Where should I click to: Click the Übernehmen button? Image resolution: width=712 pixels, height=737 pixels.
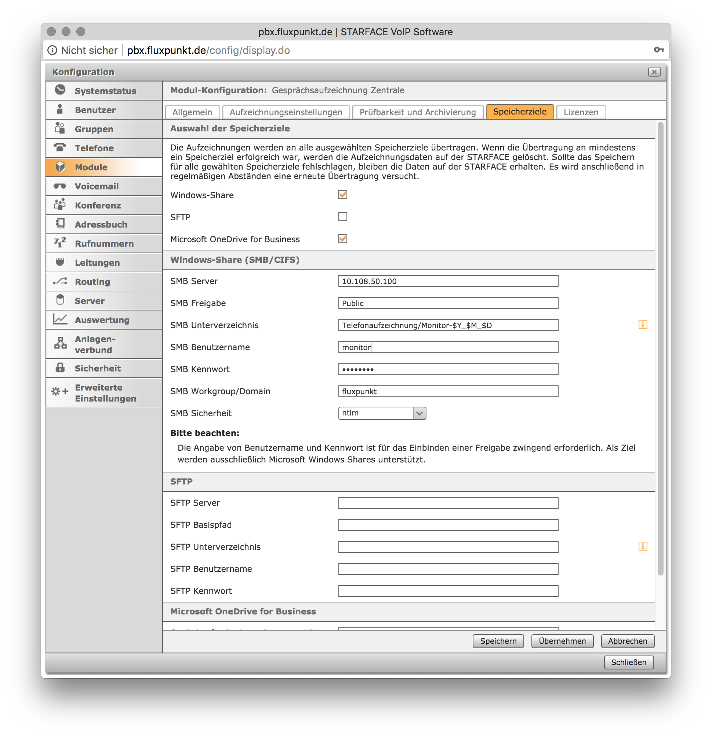pyautogui.click(x=562, y=641)
